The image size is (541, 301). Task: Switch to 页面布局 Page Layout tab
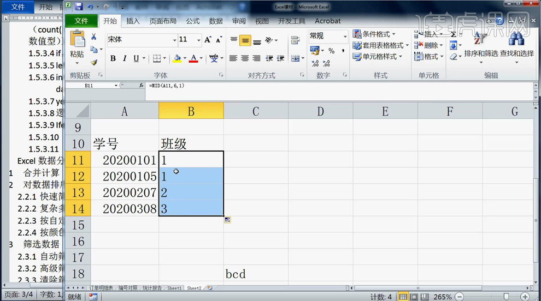pyautogui.click(x=163, y=21)
